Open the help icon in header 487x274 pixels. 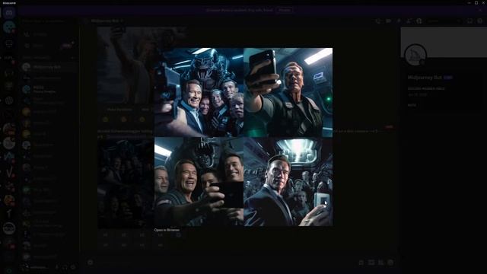480,21
